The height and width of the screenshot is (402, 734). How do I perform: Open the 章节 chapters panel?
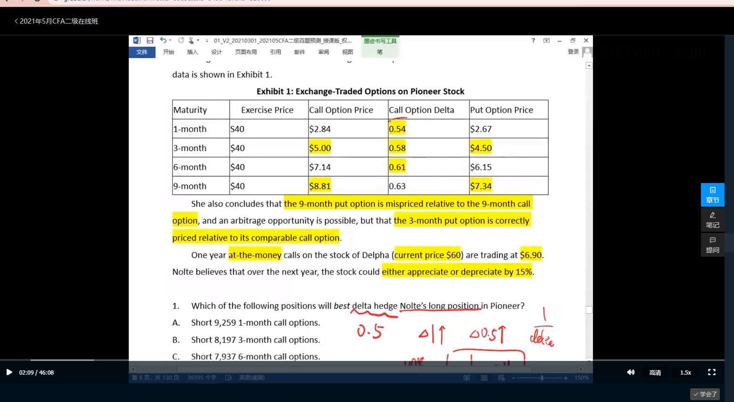click(712, 195)
